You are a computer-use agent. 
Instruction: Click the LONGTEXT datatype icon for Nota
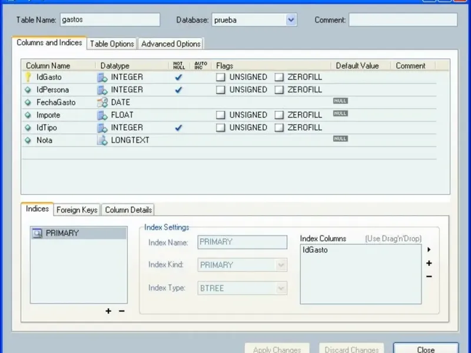click(102, 140)
